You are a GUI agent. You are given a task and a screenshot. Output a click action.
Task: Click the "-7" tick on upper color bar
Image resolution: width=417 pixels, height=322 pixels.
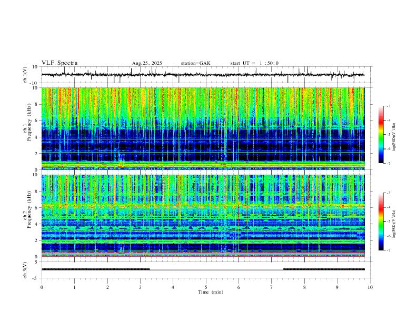389,163
